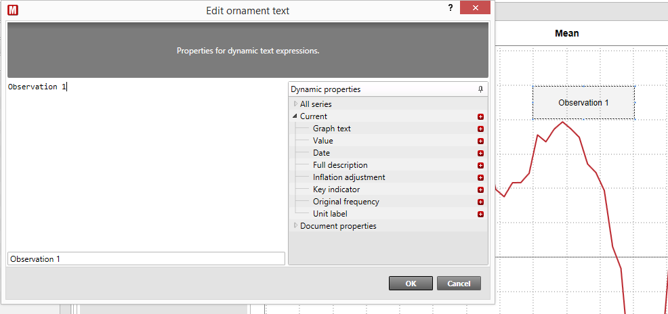
Task: Click into the Observation 1 preview field
Action: 146,259
